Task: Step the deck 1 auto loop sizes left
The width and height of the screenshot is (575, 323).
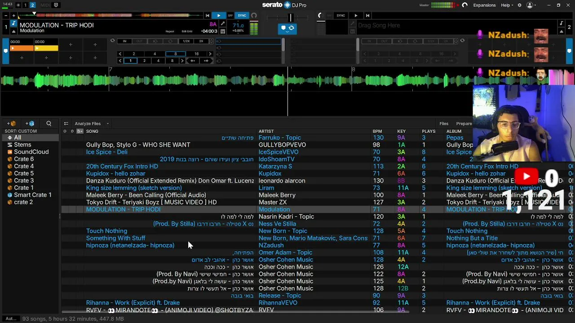Action: pos(119,54)
